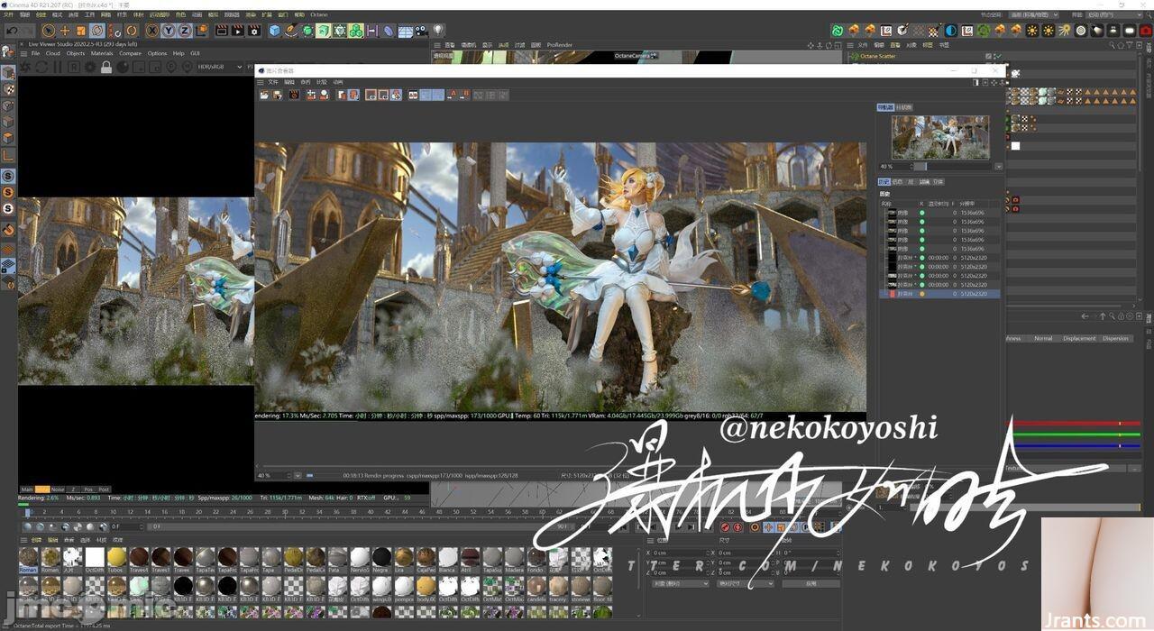Click the open file icon in Picture Viewer
This screenshot has height=631, width=1154.
[265, 95]
